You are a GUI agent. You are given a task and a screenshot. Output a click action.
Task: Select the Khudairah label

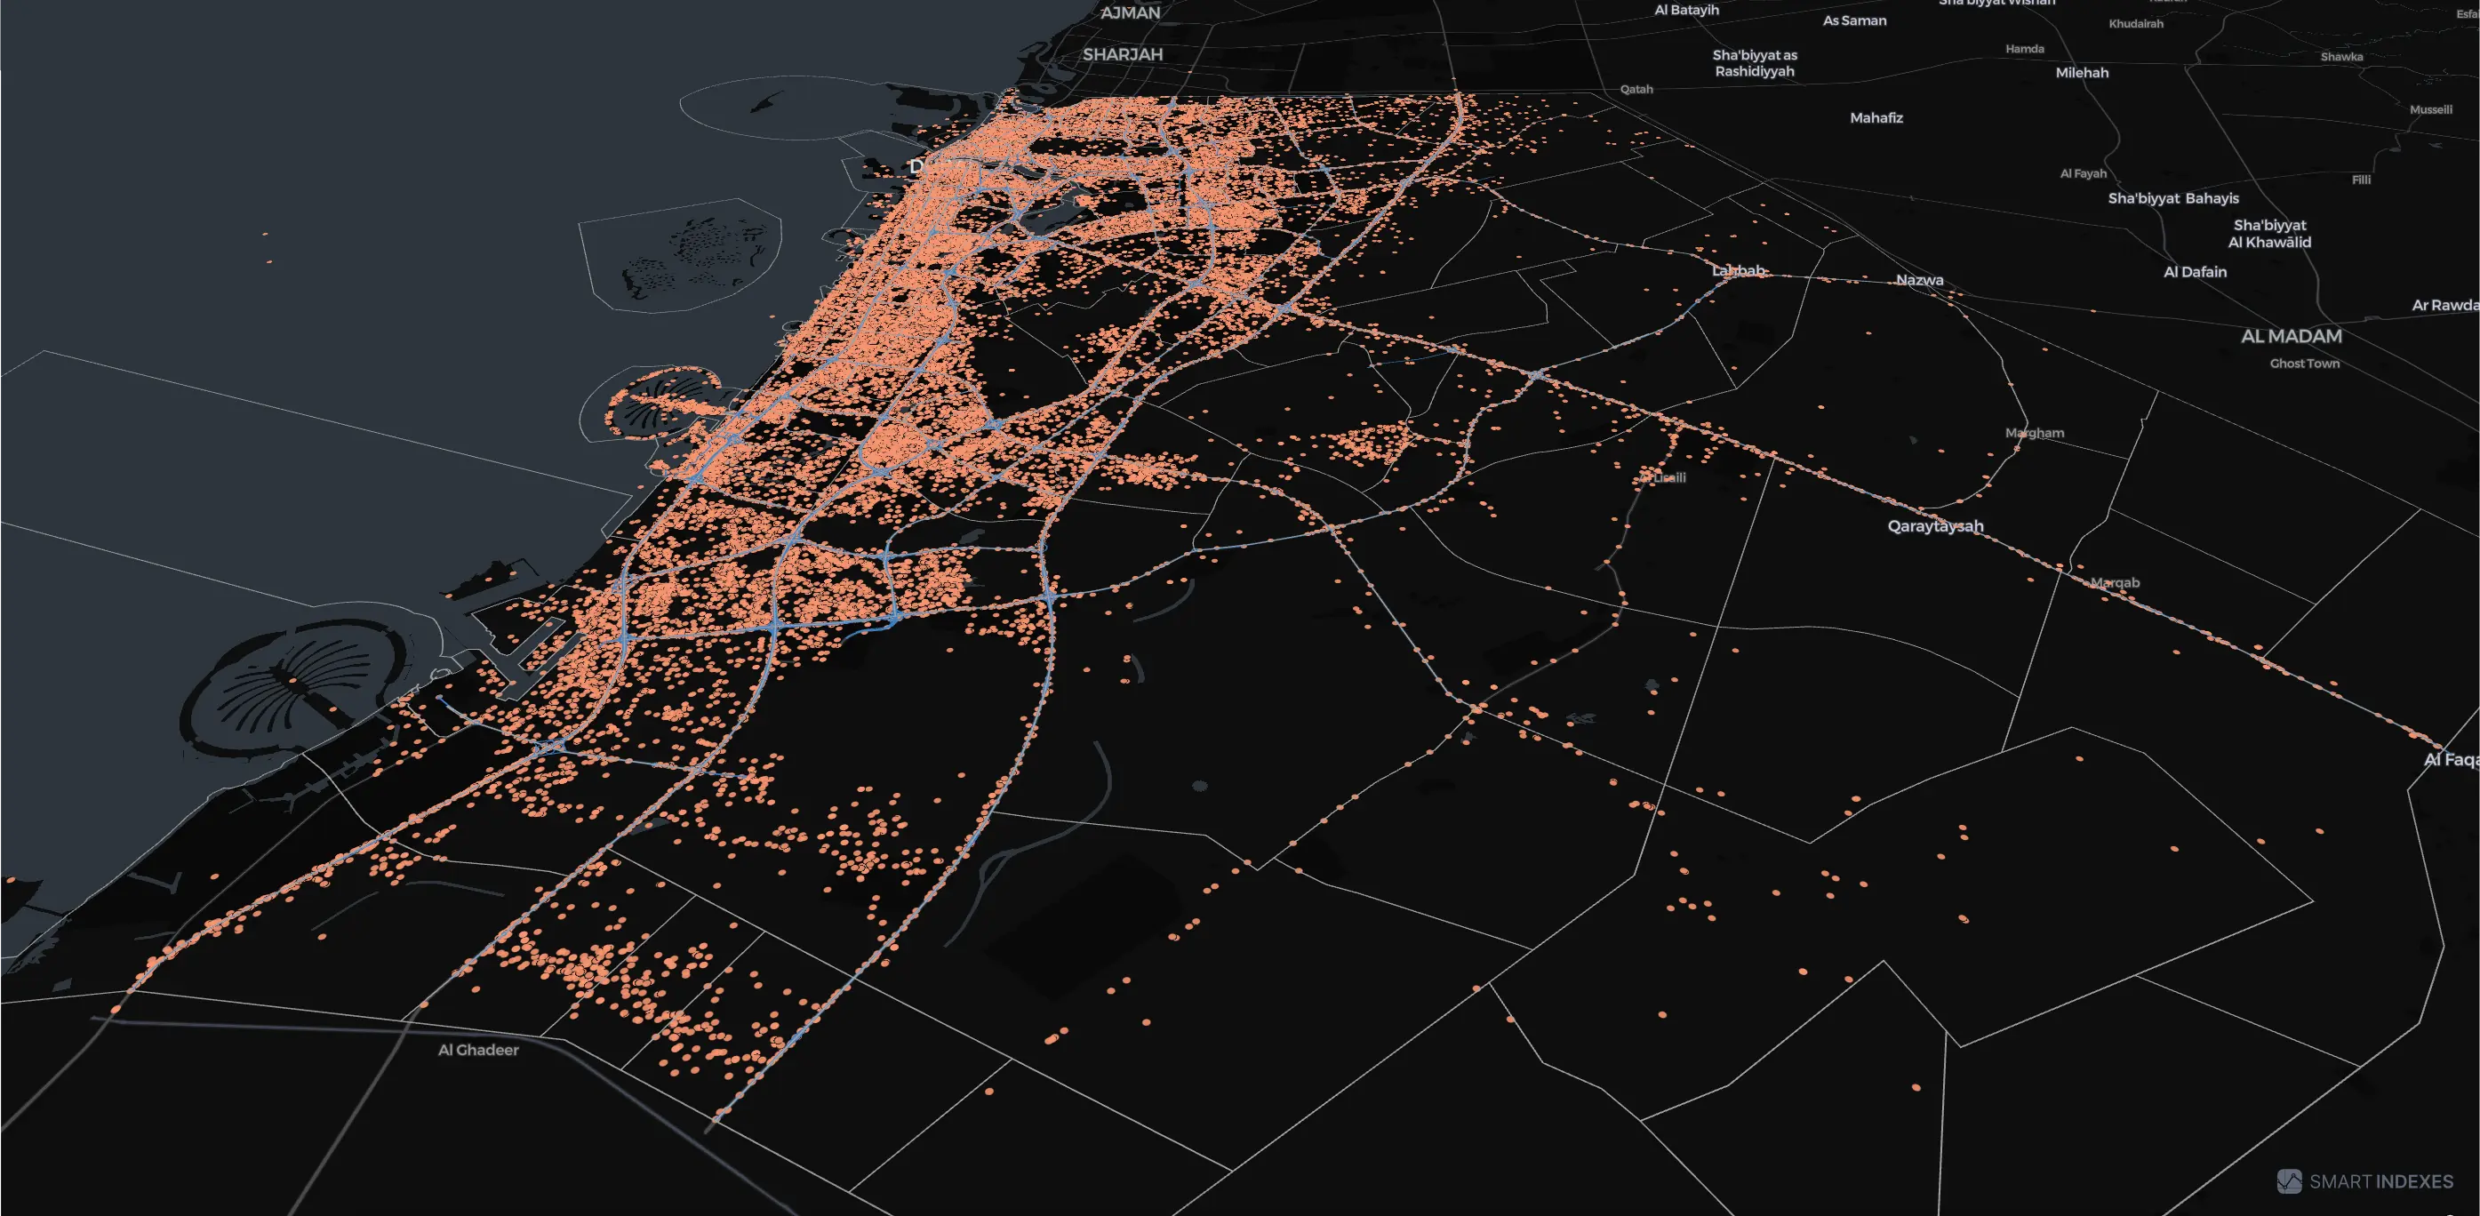2135,23
